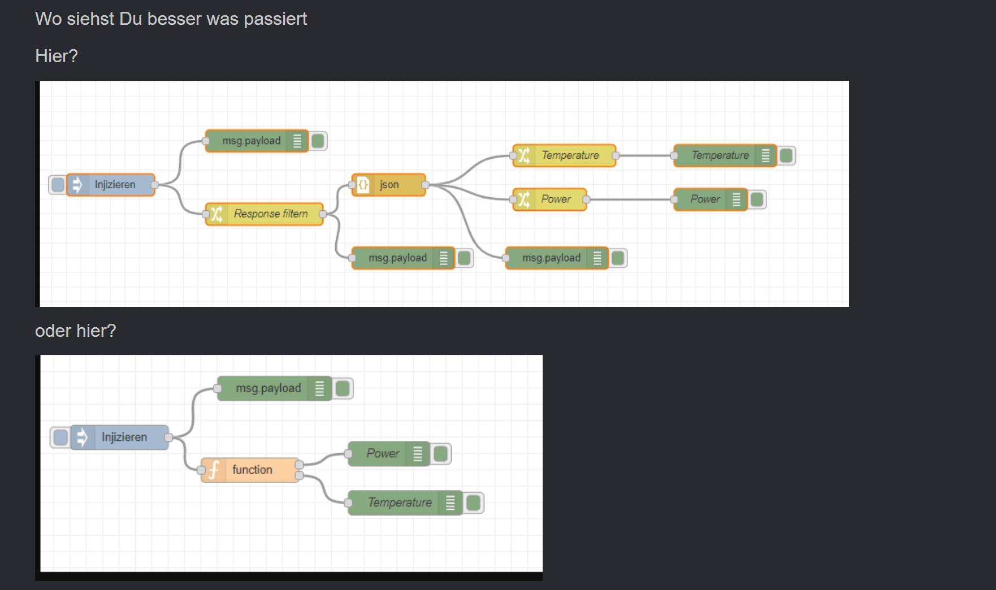Toggle the Power debug node in the json flow

click(757, 199)
